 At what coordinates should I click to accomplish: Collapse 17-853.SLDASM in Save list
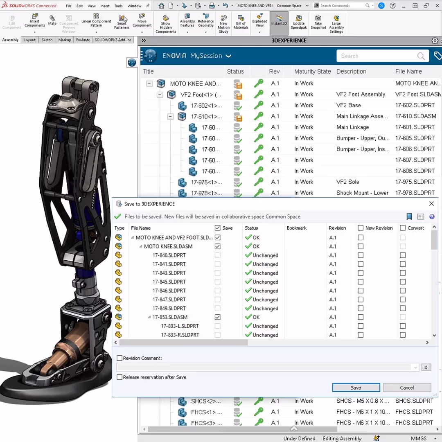click(x=149, y=317)
